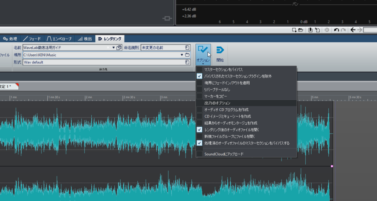
Task: Click the format preset icon in Wav default
Action: click(187, 62)
